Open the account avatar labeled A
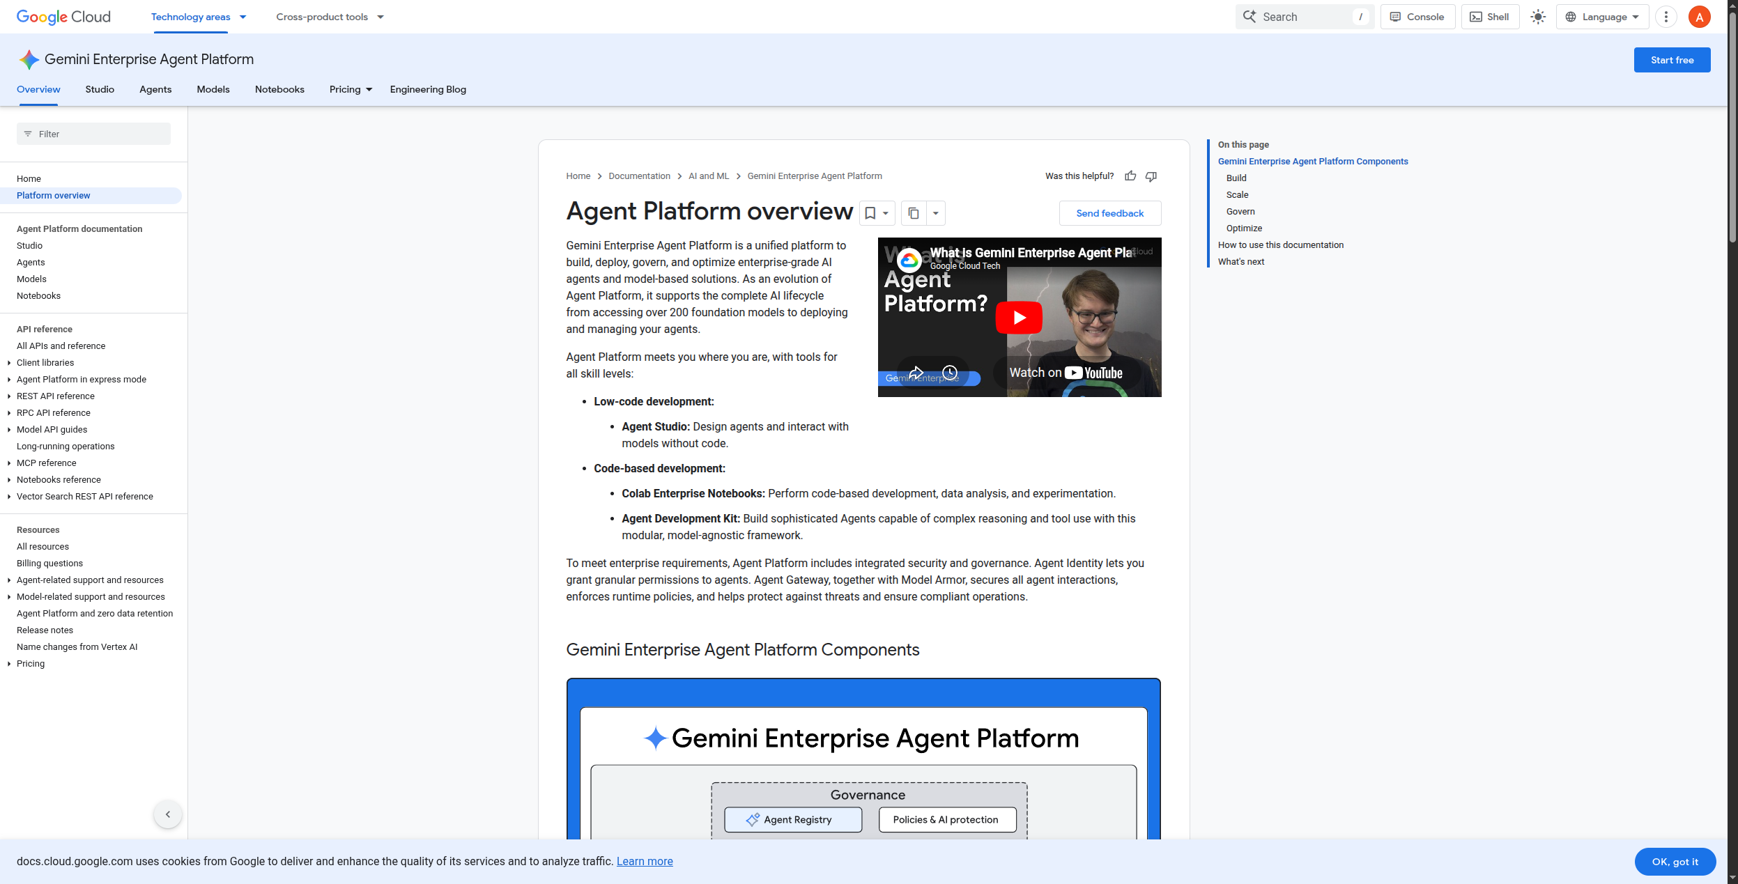Screen dimensions: 1738x884 [x=1700, y=17]
